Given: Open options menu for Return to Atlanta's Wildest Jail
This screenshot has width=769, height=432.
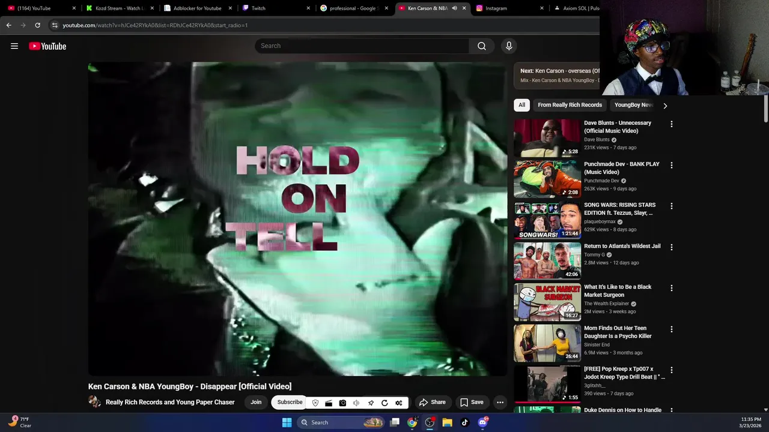Looking at the screenshot, I should (672, 247).
